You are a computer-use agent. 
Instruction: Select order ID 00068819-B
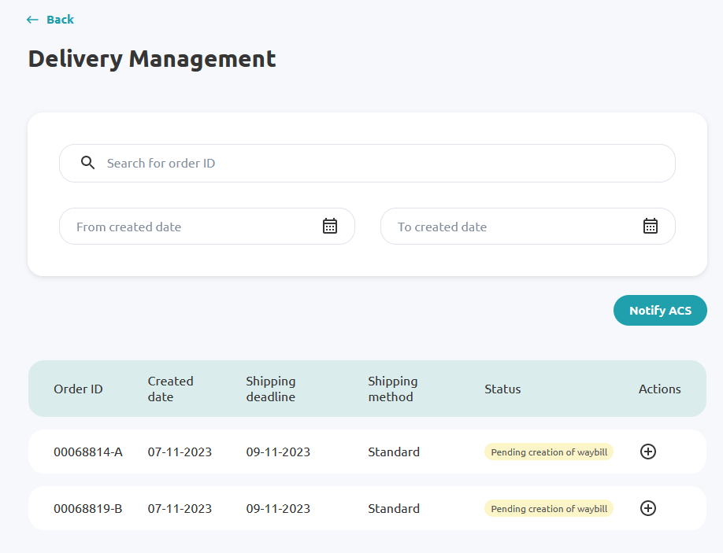88,508
